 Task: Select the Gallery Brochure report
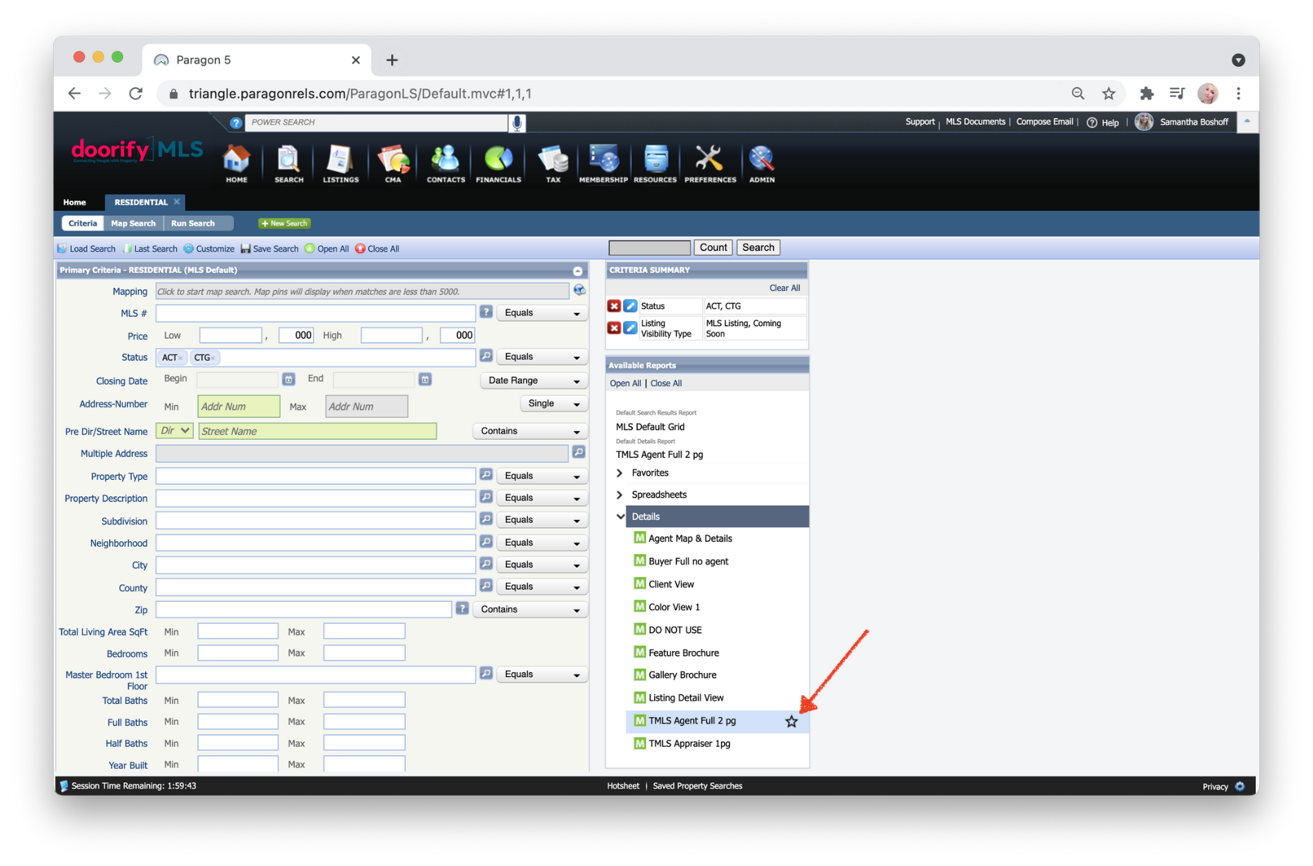682,675
